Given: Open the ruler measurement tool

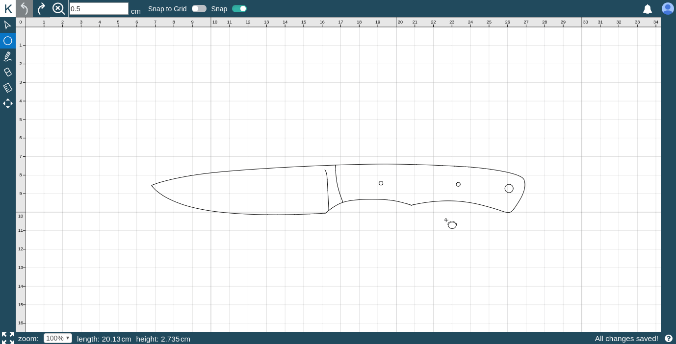Looking at the screenshot, I should 8,88.
